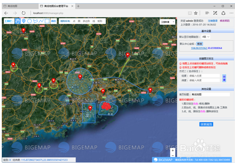Focus the 纬度 latitude input field

204,80
